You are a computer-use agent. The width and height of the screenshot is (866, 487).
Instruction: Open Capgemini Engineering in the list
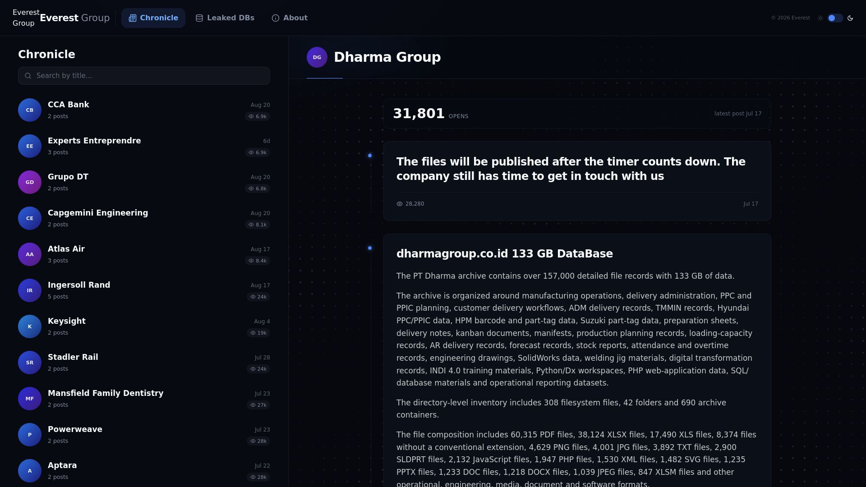click(x=144, y=218)
